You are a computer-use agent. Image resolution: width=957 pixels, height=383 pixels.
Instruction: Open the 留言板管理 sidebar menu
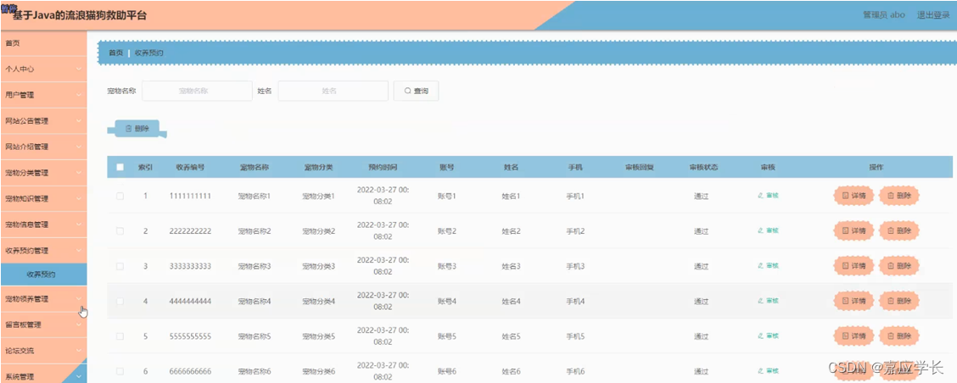[43, 325]
